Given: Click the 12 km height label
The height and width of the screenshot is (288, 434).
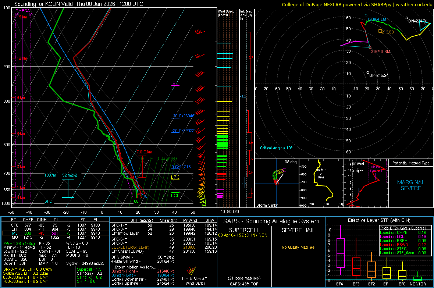Looking at the screenshot, I should (22, 58).
